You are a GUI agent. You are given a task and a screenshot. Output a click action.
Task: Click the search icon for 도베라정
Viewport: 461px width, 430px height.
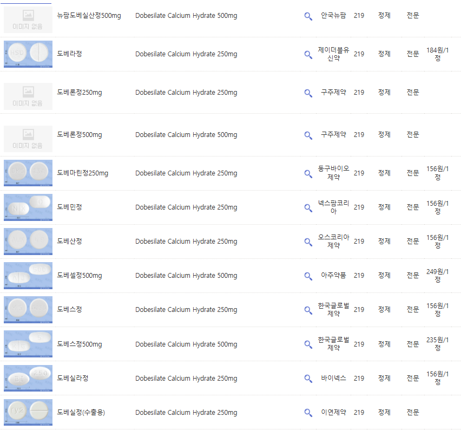308,54
